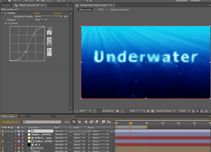This screenshot has height=152, width=211.
Task: Click the yellow label swatch on layer 3
Action: (29, 138)
